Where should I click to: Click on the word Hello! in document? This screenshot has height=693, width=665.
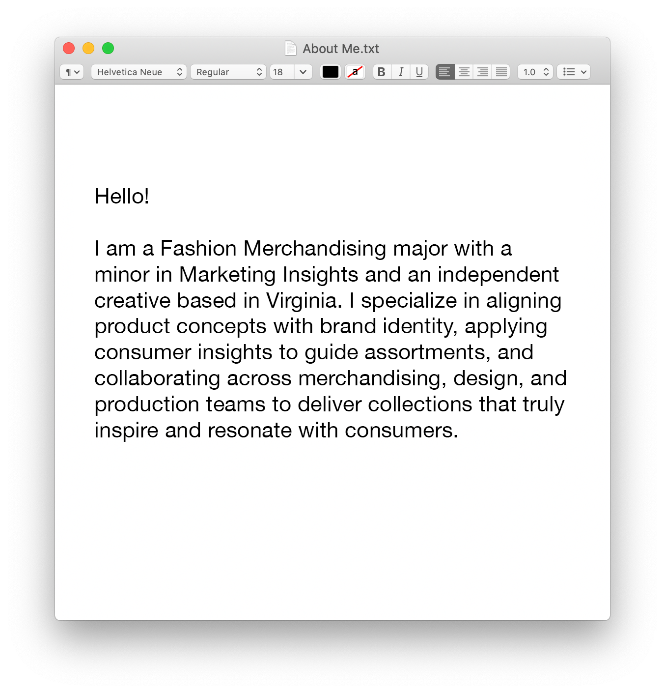tap(122, 196)
